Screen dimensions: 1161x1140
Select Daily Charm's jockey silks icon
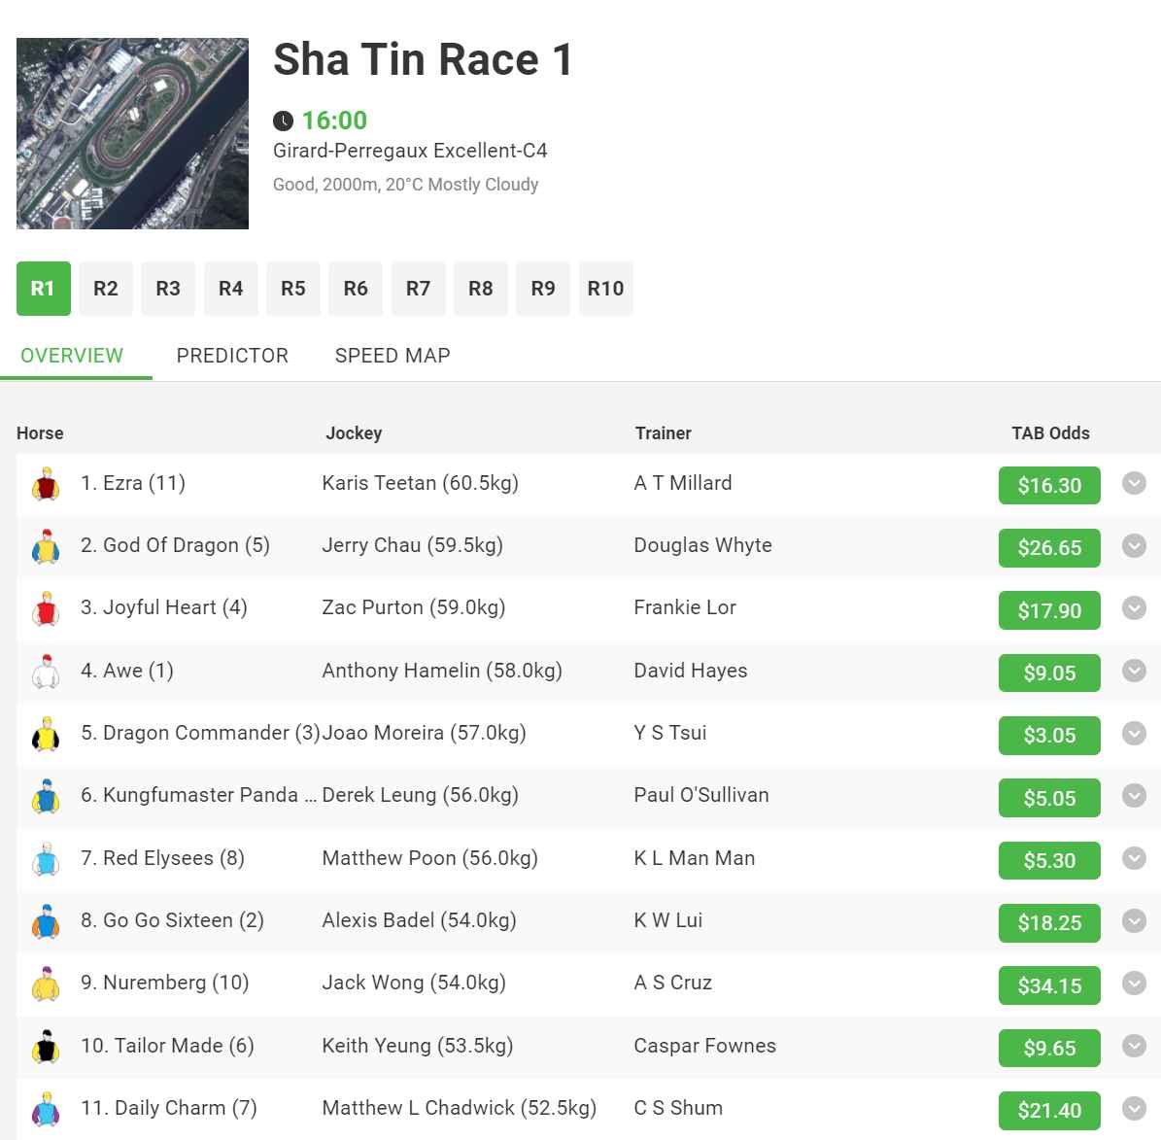coord(46,1108)
